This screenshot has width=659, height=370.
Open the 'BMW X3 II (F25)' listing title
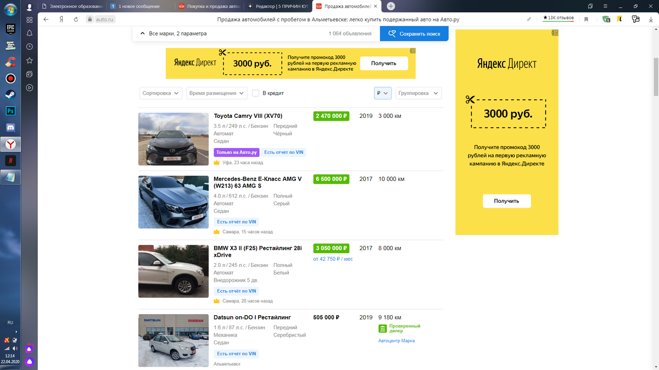(x=258, y=252)
